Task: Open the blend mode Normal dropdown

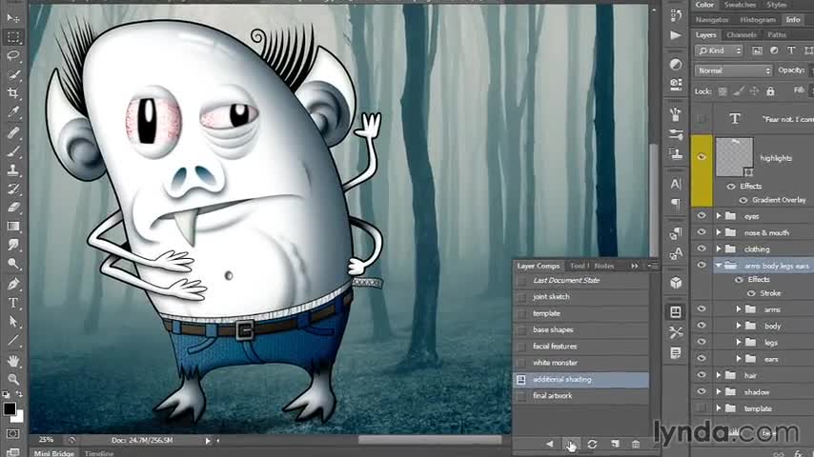Action: point(734,70)
